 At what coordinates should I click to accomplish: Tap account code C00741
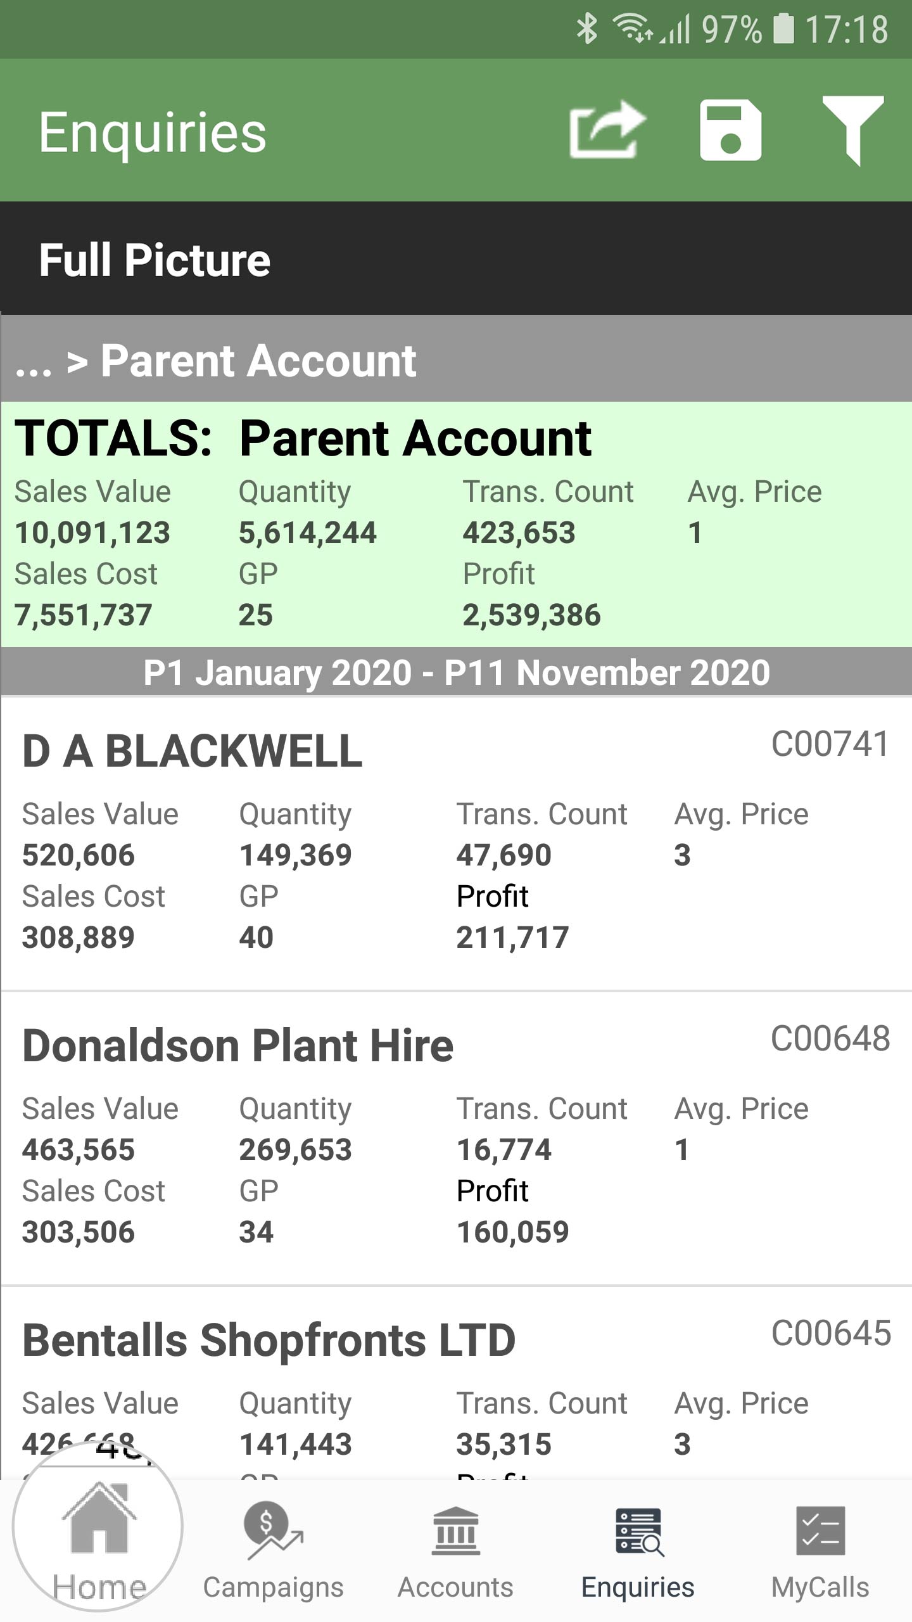[x=830, y=744]
